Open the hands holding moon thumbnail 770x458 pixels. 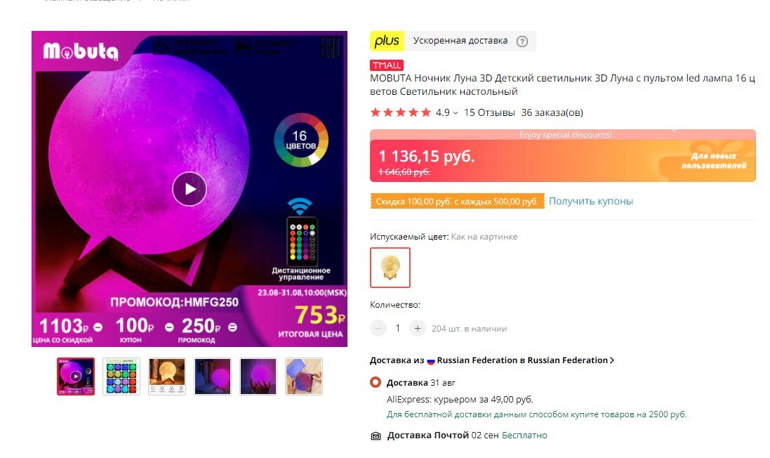[x=258, y=377]
